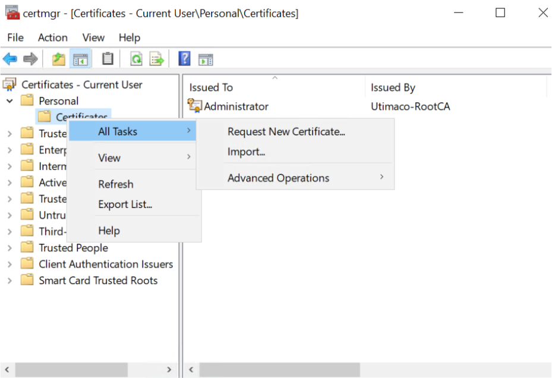Choose Request New Certificate from submenu
The image size is (552, 378).
286,132
